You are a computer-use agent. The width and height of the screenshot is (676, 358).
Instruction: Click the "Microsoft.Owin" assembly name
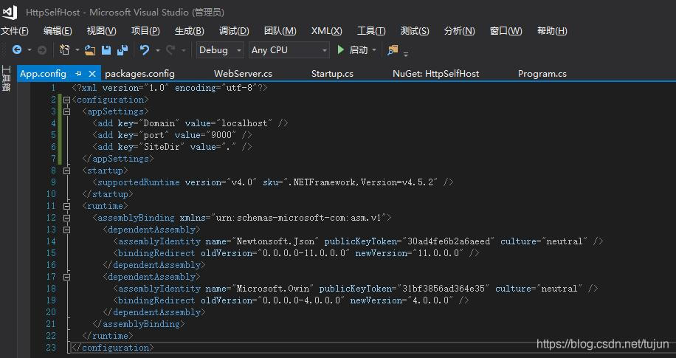[x=273, y=289]
